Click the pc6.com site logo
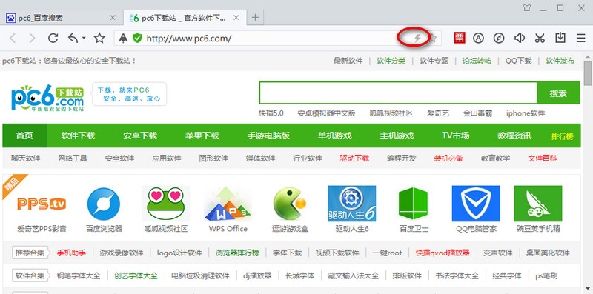 click(x=47, y=98)
